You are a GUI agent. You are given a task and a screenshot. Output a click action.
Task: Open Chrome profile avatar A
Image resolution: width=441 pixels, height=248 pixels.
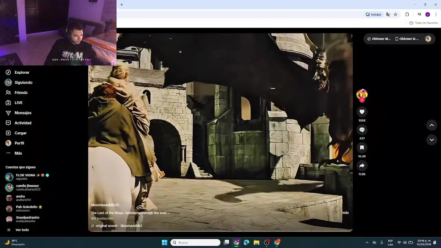[x=428, y=14]
